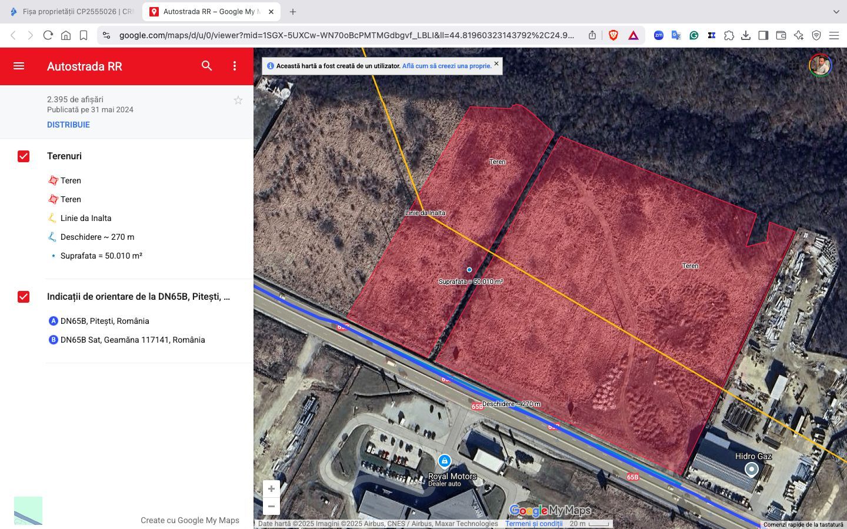Star this map using the star icon
Image resolution: width=847 pixels, height=529 pixels.
point(238,101)
